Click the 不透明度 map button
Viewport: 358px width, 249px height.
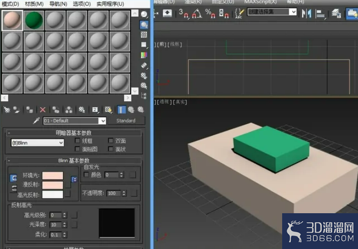(134, 193)
